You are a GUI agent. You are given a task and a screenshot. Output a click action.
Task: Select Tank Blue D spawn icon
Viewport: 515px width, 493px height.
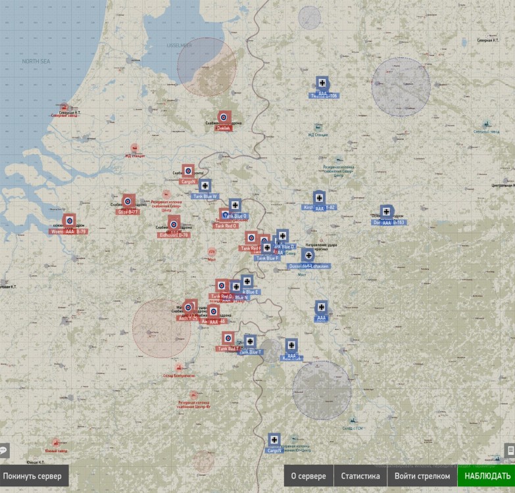pos(282,236)
